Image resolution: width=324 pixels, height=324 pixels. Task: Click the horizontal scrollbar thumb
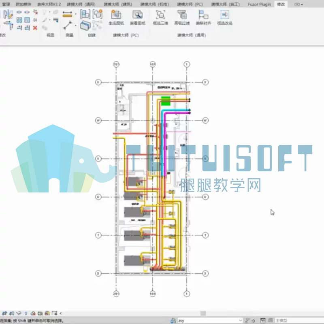click(x=203, y=313)
